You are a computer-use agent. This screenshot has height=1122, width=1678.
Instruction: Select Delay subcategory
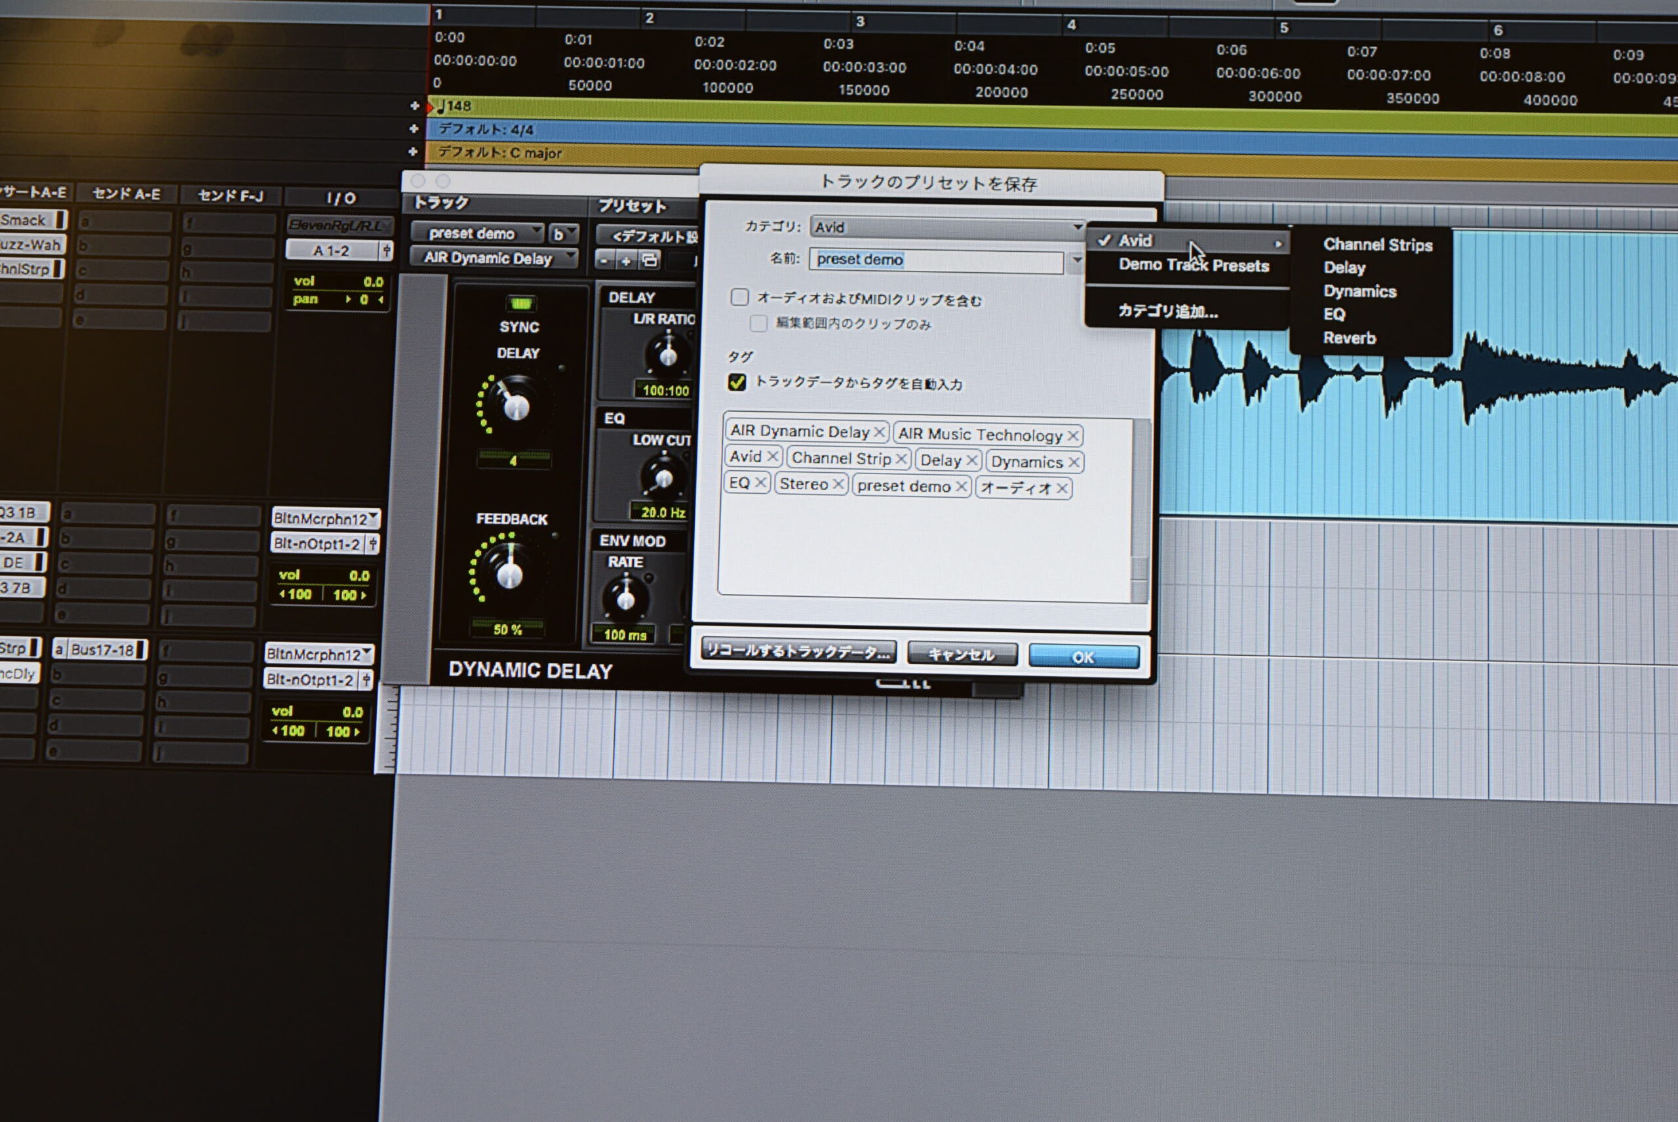tap(1344, 268)
